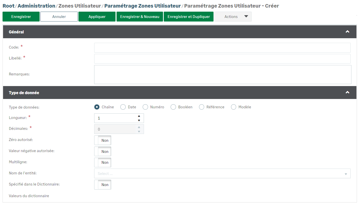
Task: Select the Date data type
Action: 123,107
